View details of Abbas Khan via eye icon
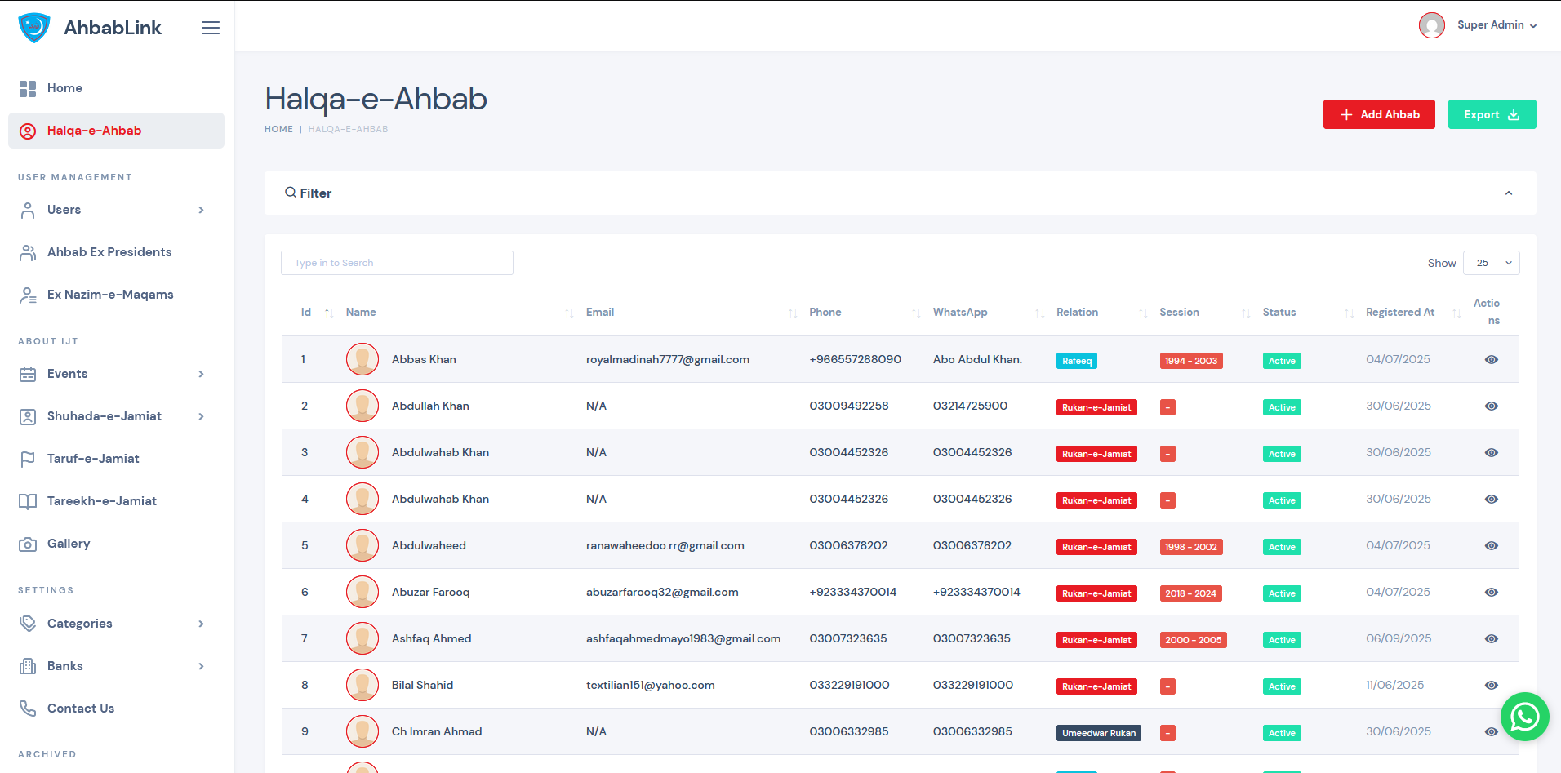Screen dimensions: 1561x773 1491,360
